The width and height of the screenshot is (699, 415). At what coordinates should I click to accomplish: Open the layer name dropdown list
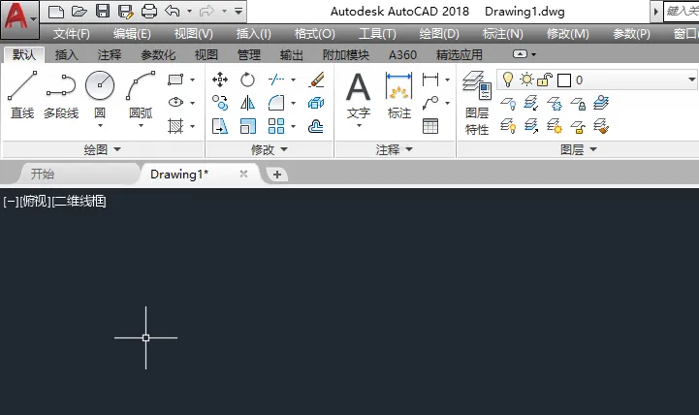click(691, 80)
